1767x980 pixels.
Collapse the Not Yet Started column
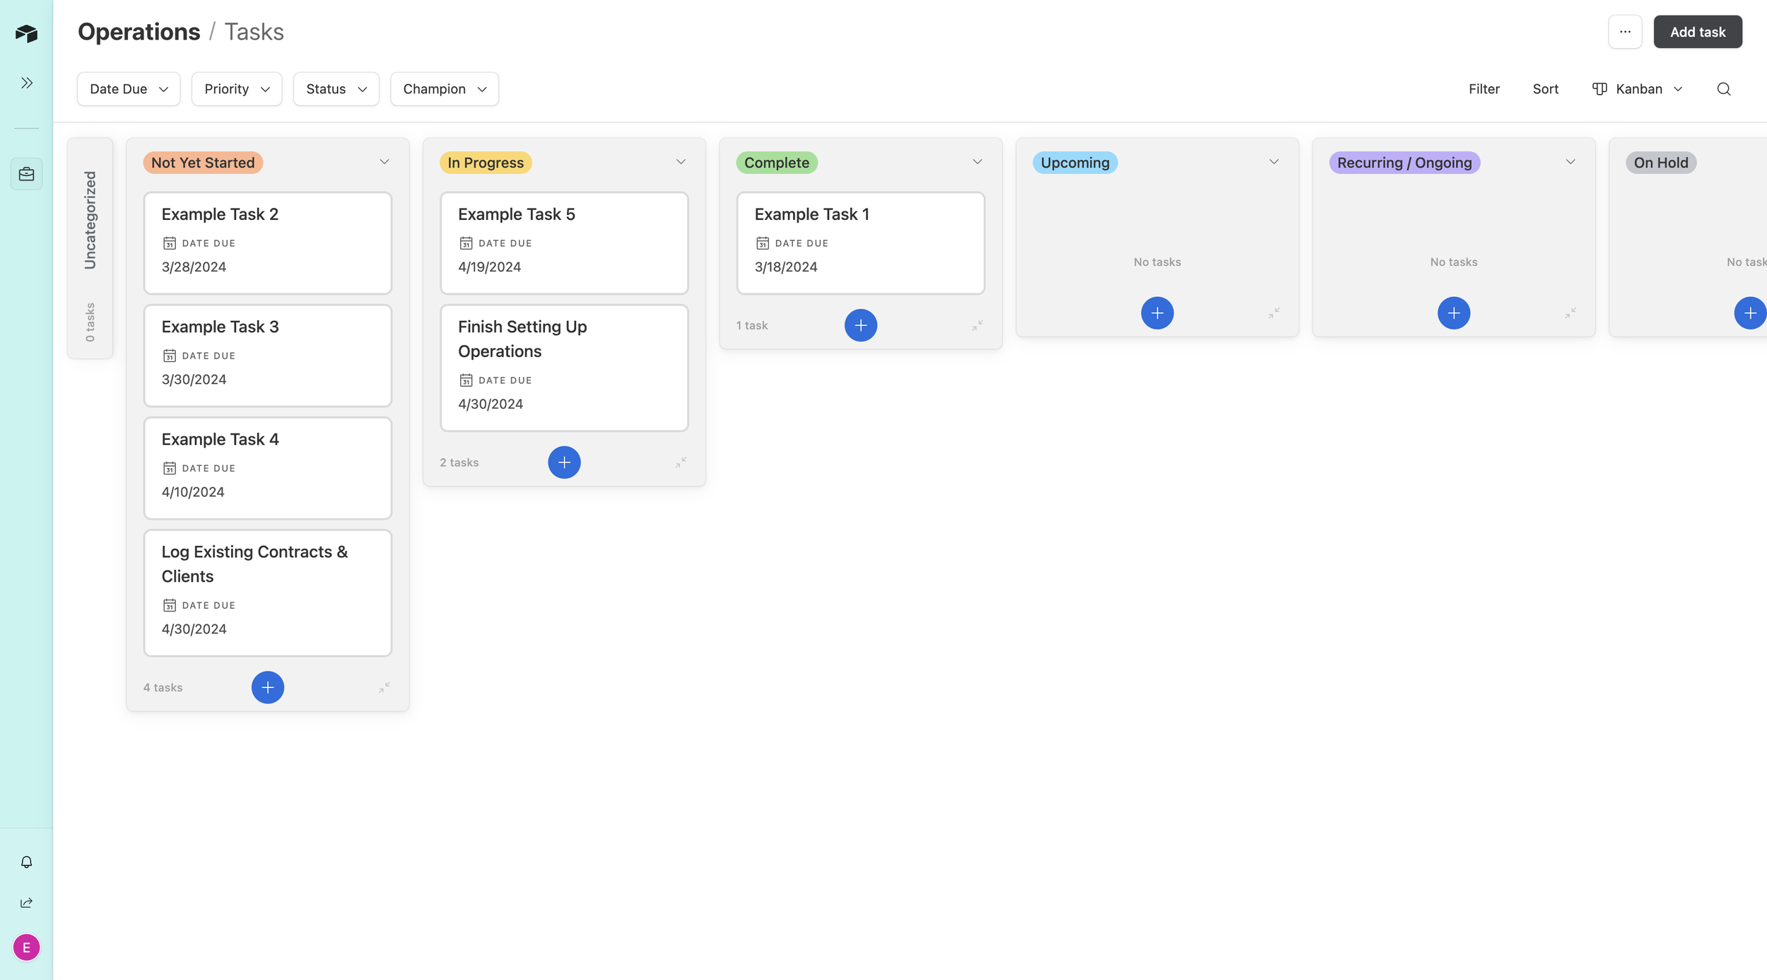coord(384,687)
